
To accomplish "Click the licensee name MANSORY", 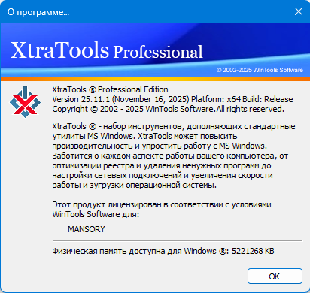I will click(x=87, y=229).
